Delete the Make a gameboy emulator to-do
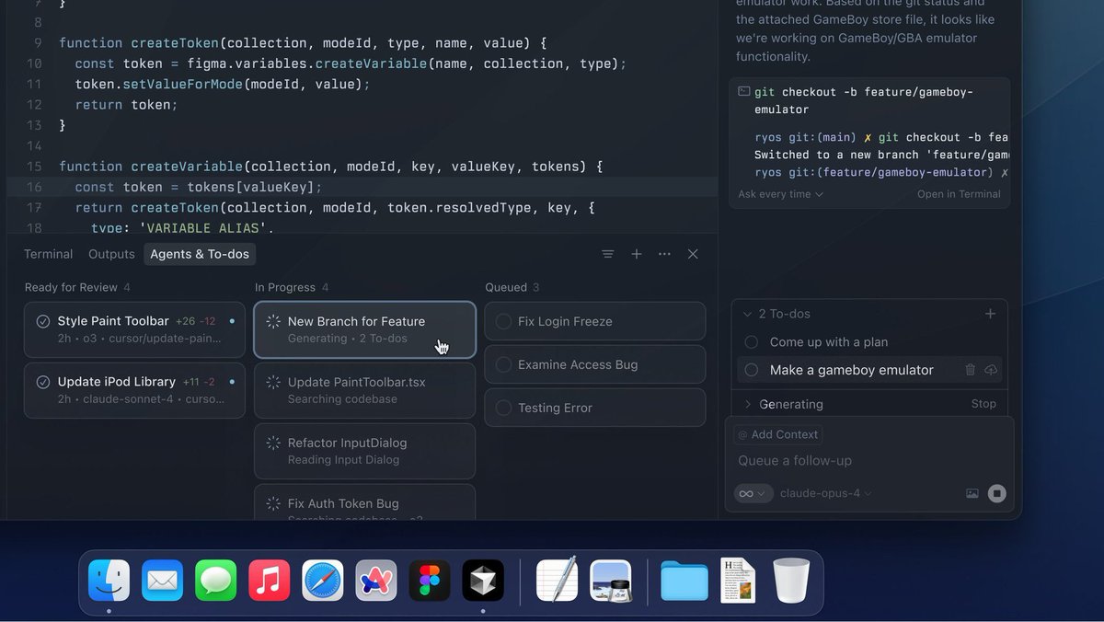The width and height of the screenshot is (1104, 622). coord(970,370)
